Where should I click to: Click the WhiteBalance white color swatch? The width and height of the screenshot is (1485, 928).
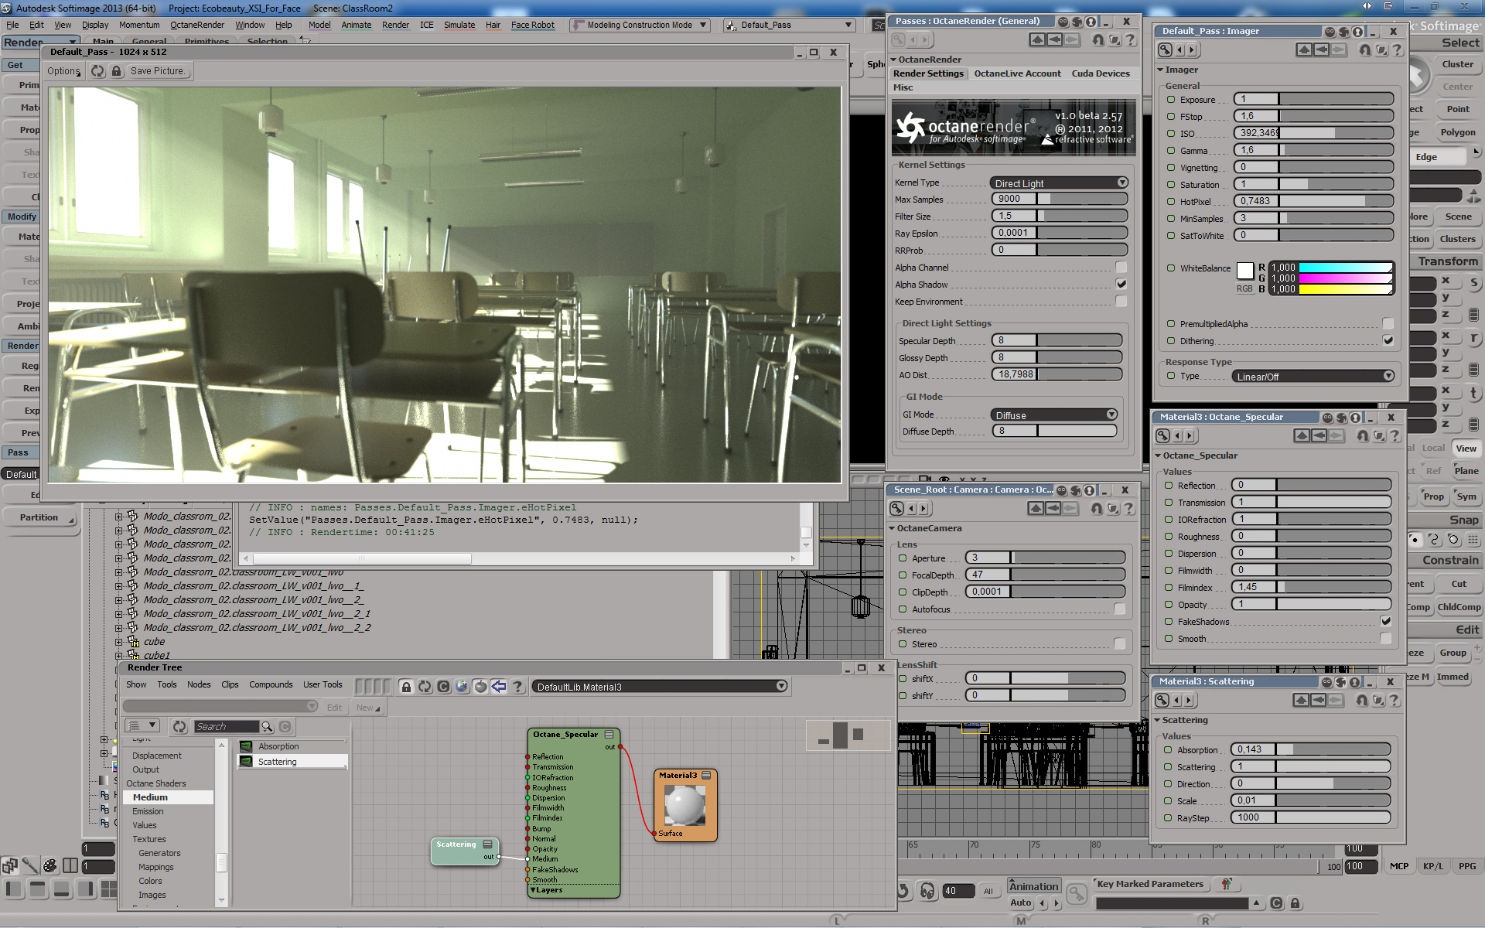click(x=1244, y=271)
